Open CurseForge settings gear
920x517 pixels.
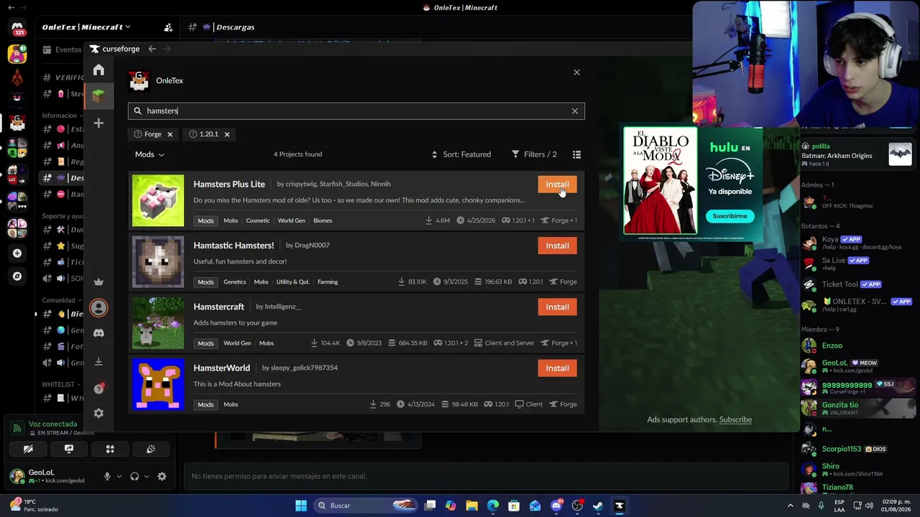click(x=98, y=413)
